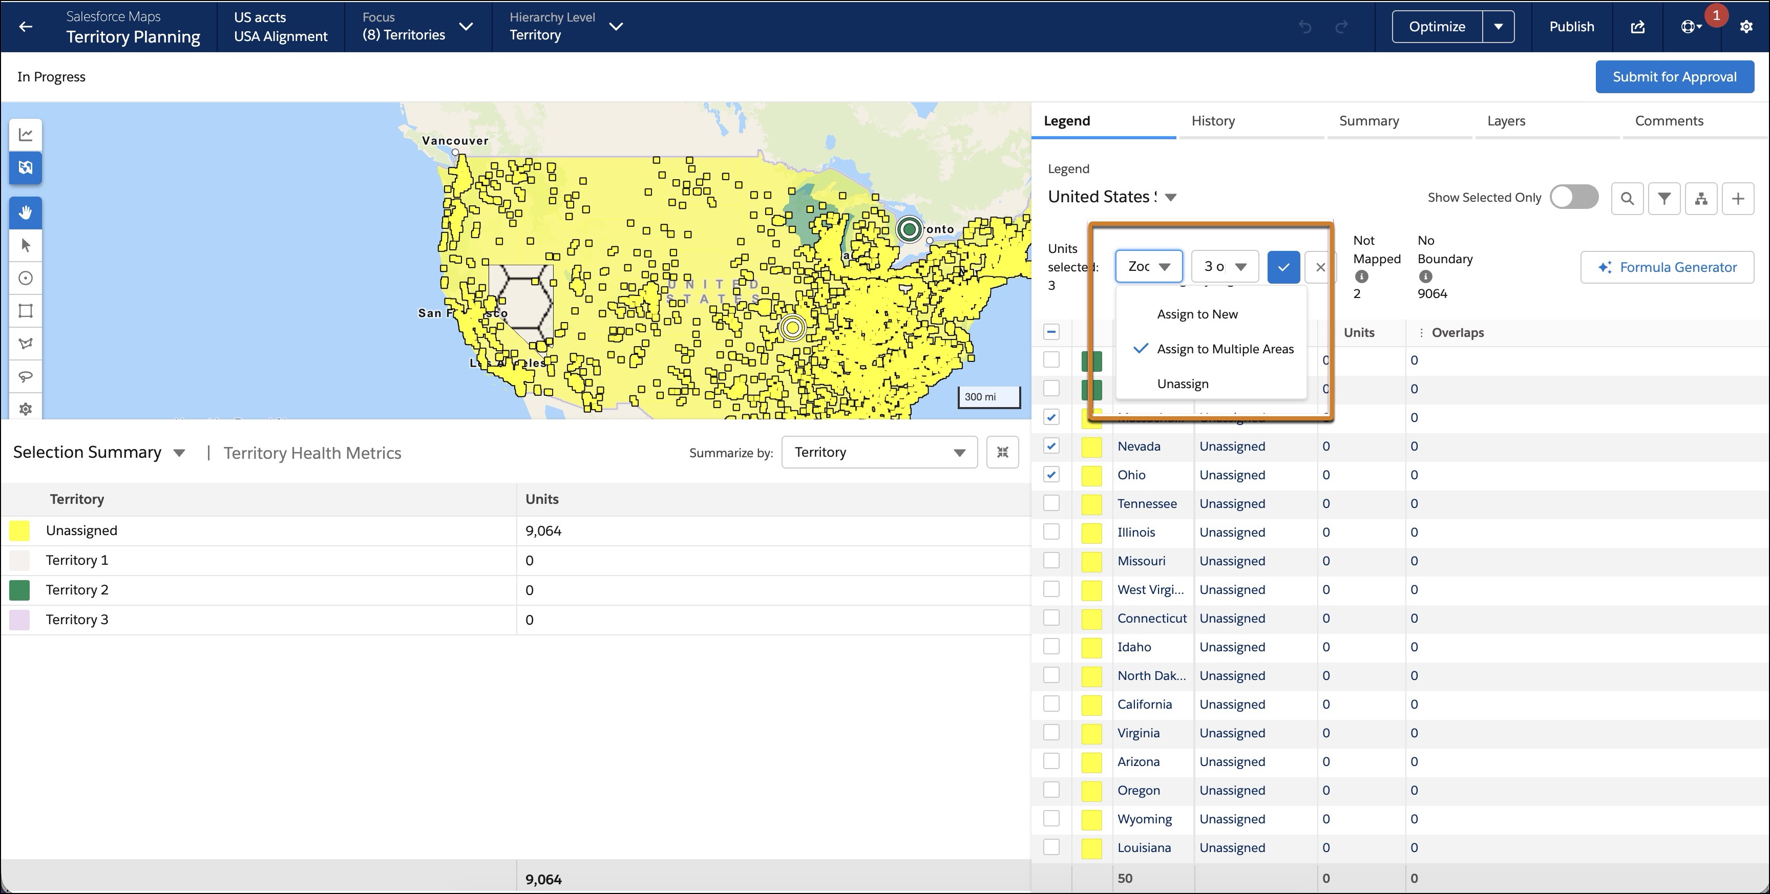Uncheck the Nevada row checkbox

pyautogui.click(x=1051, y=446)
